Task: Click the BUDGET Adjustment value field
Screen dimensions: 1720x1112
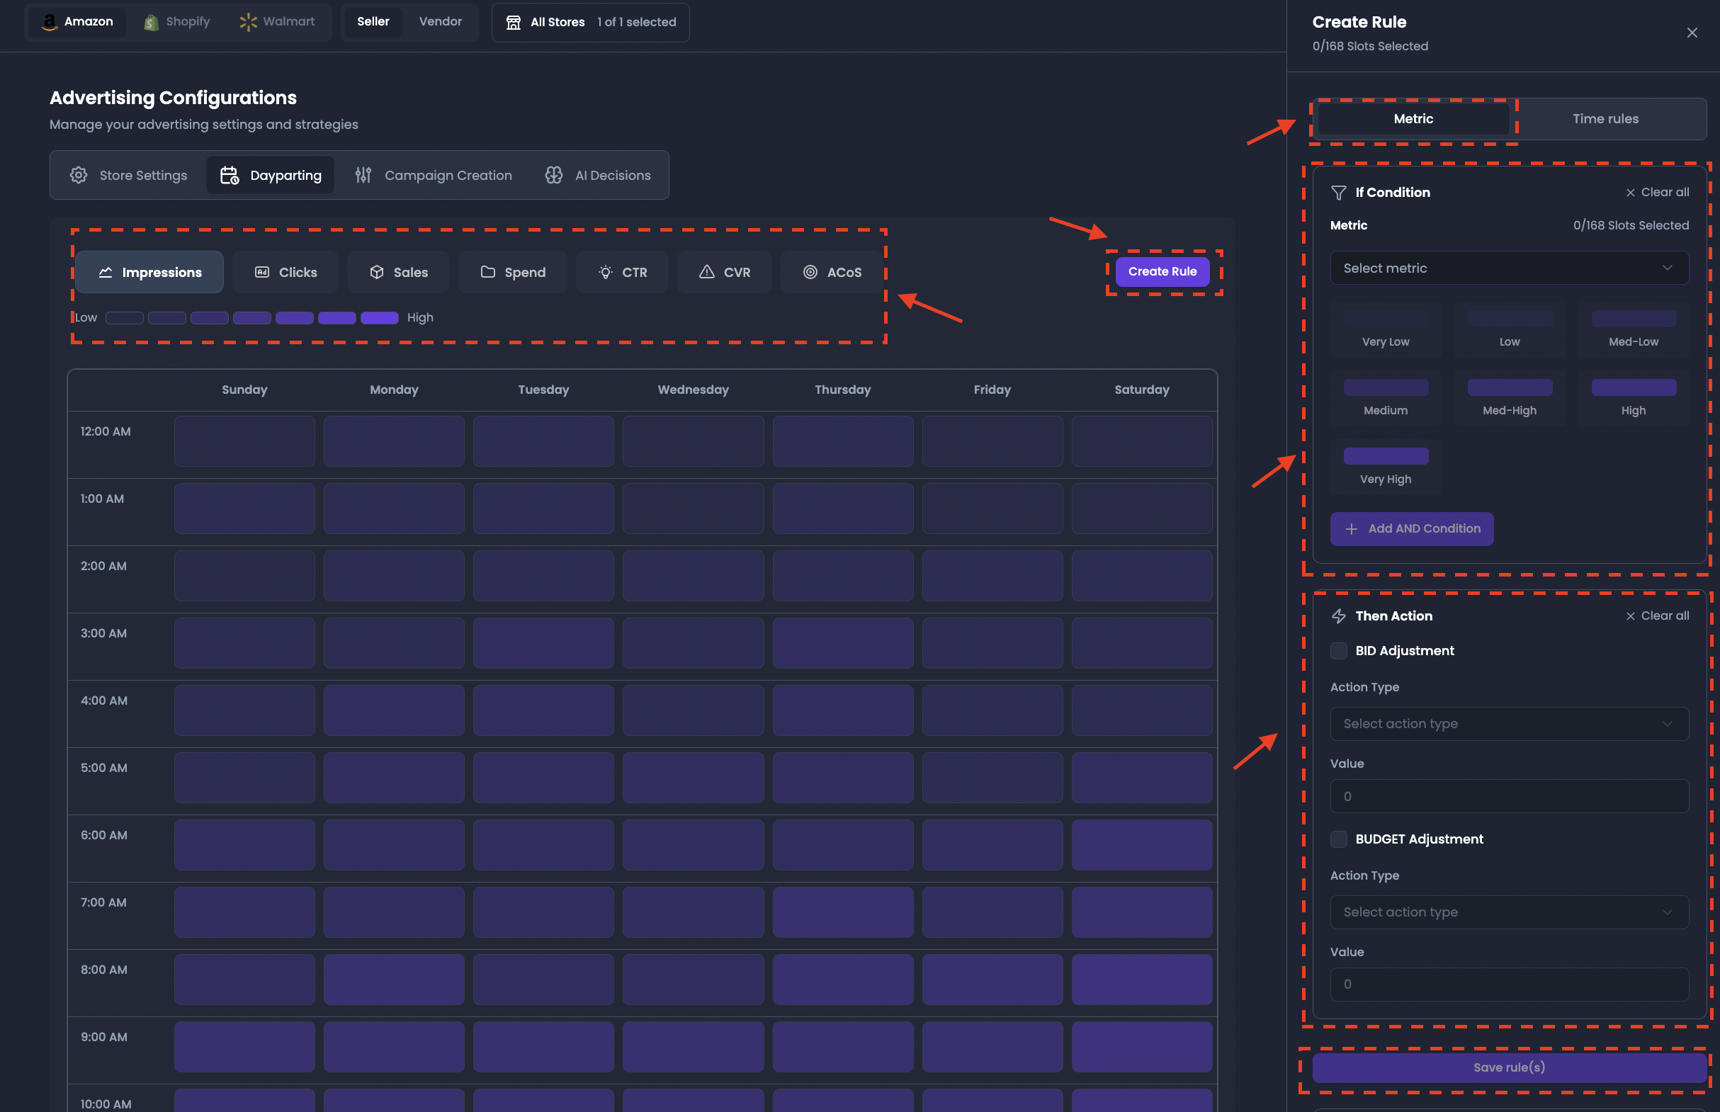Action: point(1509,985)
